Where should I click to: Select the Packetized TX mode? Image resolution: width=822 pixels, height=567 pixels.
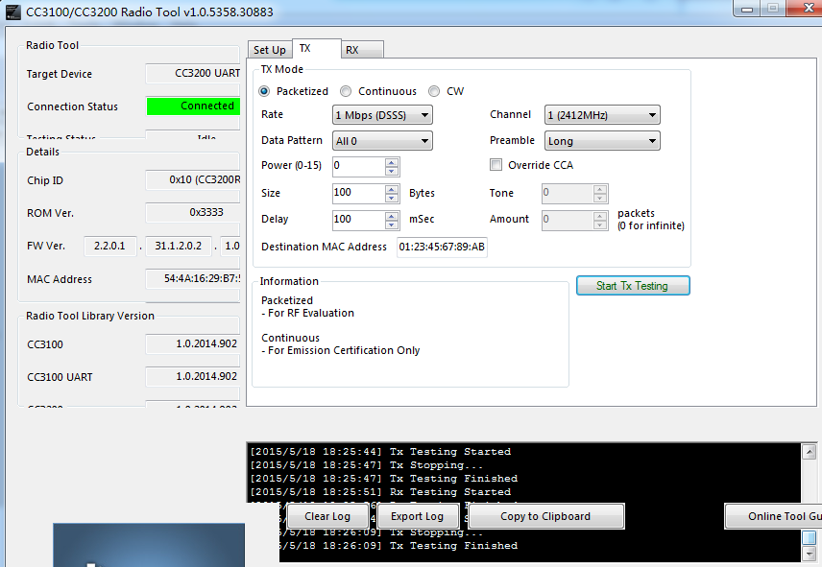[264, 91]
